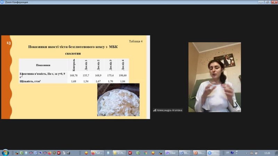Switch to the PowerPoint 'Mic...' taskbar button
278x156 pixels.
(x=199, y=153)
